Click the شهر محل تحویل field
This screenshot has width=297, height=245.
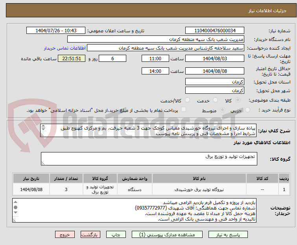(215, 91)
